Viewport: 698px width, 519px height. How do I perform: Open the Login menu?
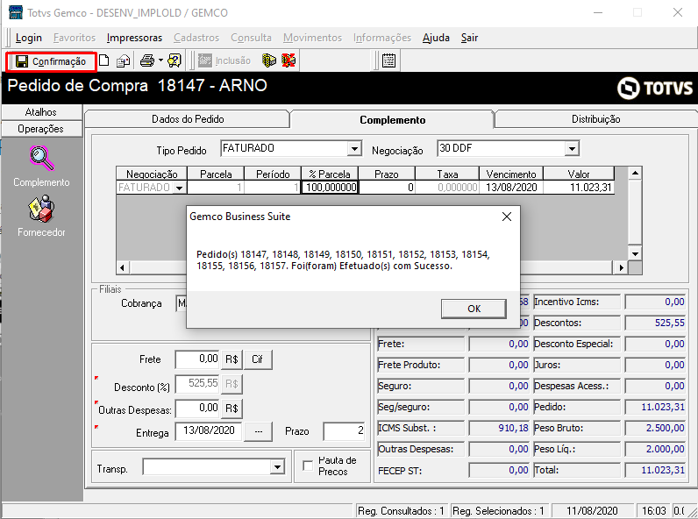[28, 38]
